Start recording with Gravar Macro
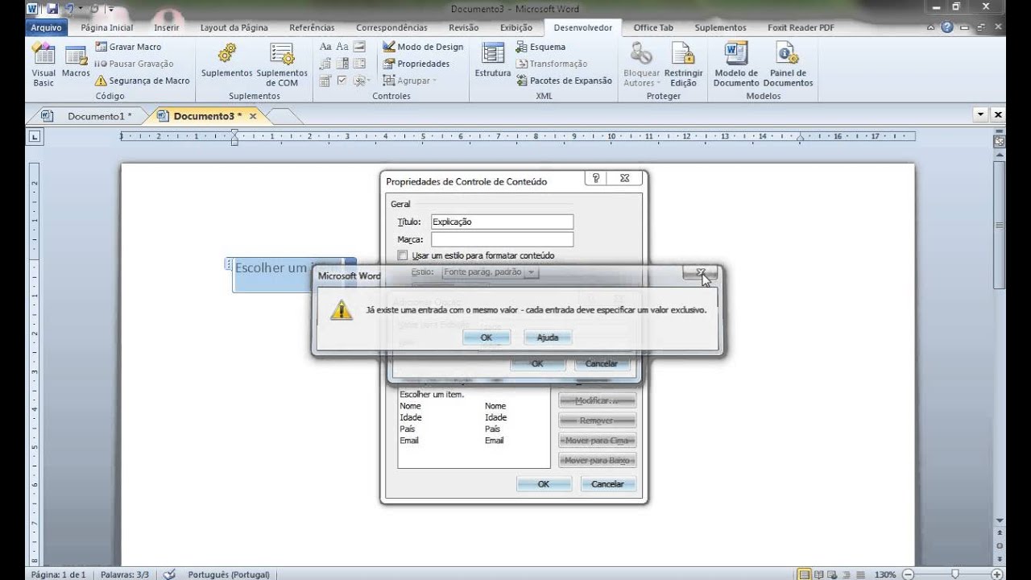The height and width of the screenshot is (580, 1031). click(128, 47)
